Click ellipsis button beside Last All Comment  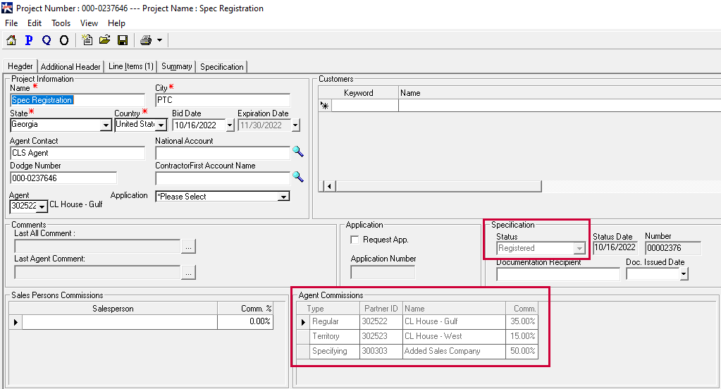click(x=188, y=247)
